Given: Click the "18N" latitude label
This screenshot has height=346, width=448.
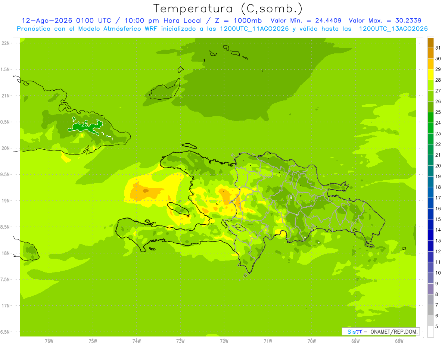Looking at the screenshot, I should [5, 253].
